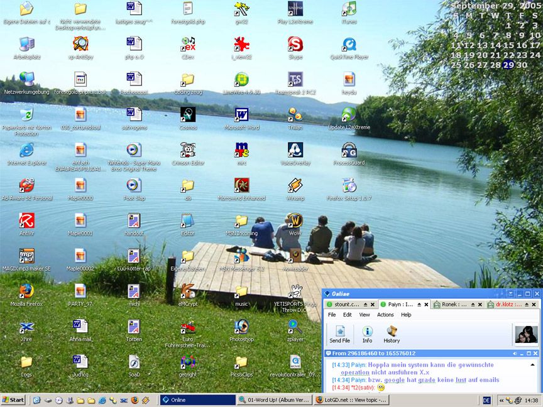
Task: Switch to 01-Word Up! taskbar window
Action: [x=275, y=400]
